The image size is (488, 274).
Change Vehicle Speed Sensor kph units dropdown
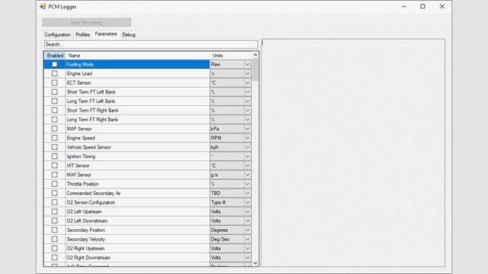[x=248, y=147]
